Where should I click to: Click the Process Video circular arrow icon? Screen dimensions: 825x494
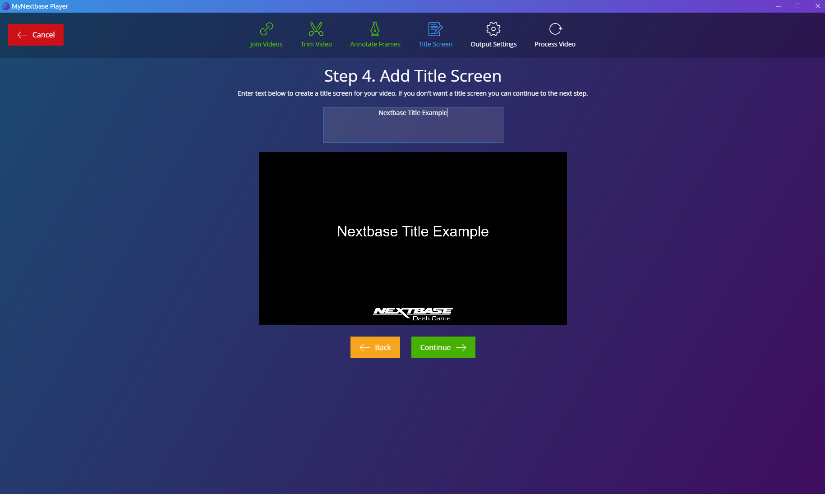tap(555, 29)
